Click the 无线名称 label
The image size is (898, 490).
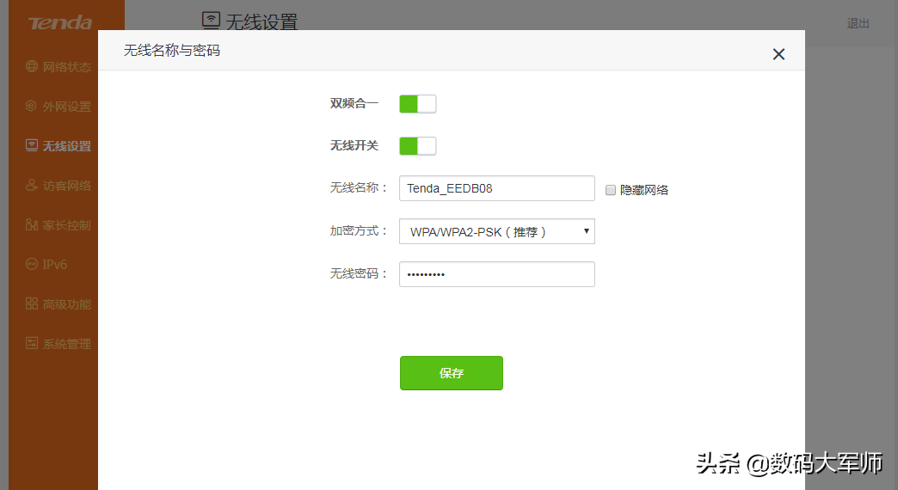(x=359, y=187)
